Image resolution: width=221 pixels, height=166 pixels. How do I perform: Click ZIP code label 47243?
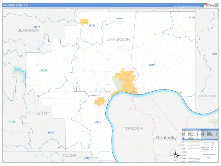(97, 122)
